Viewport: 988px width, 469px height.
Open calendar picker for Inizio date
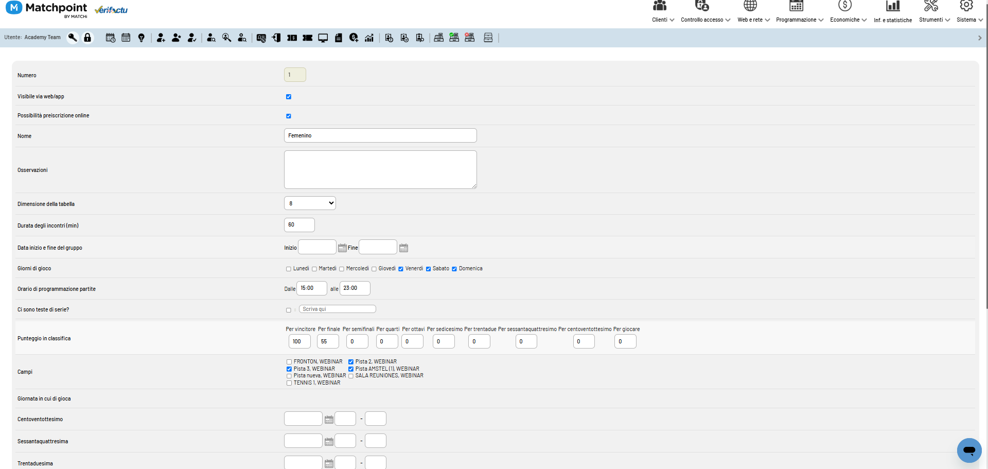tap(342, 248)
